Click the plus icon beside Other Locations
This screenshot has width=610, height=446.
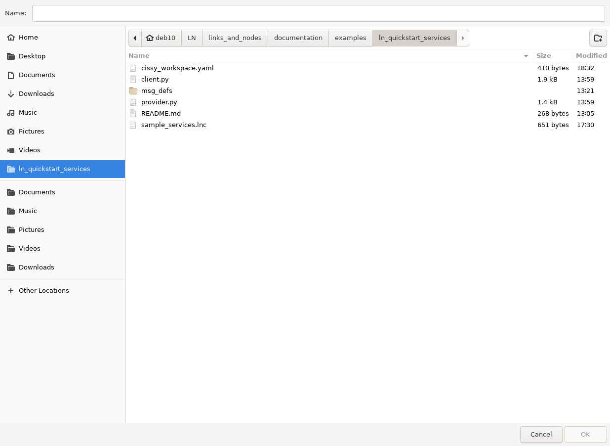(x=11, y=291)
